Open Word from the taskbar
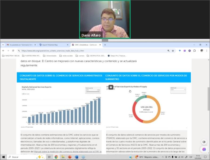210x160 pixels. 77,157
